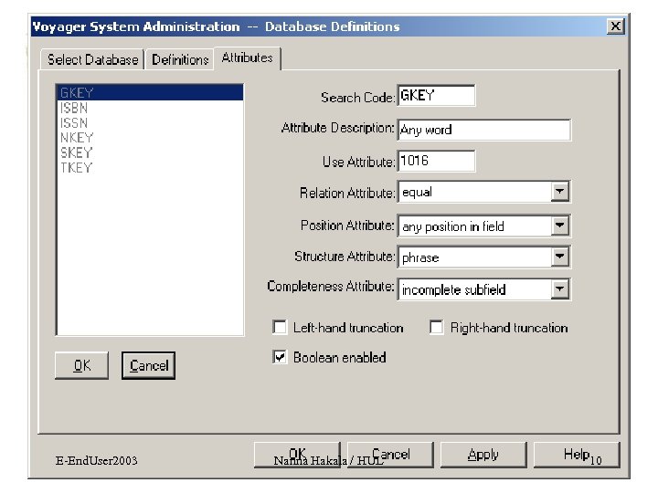
Task: Click the Use Attribute field
Action: click(x=436, y=161)
